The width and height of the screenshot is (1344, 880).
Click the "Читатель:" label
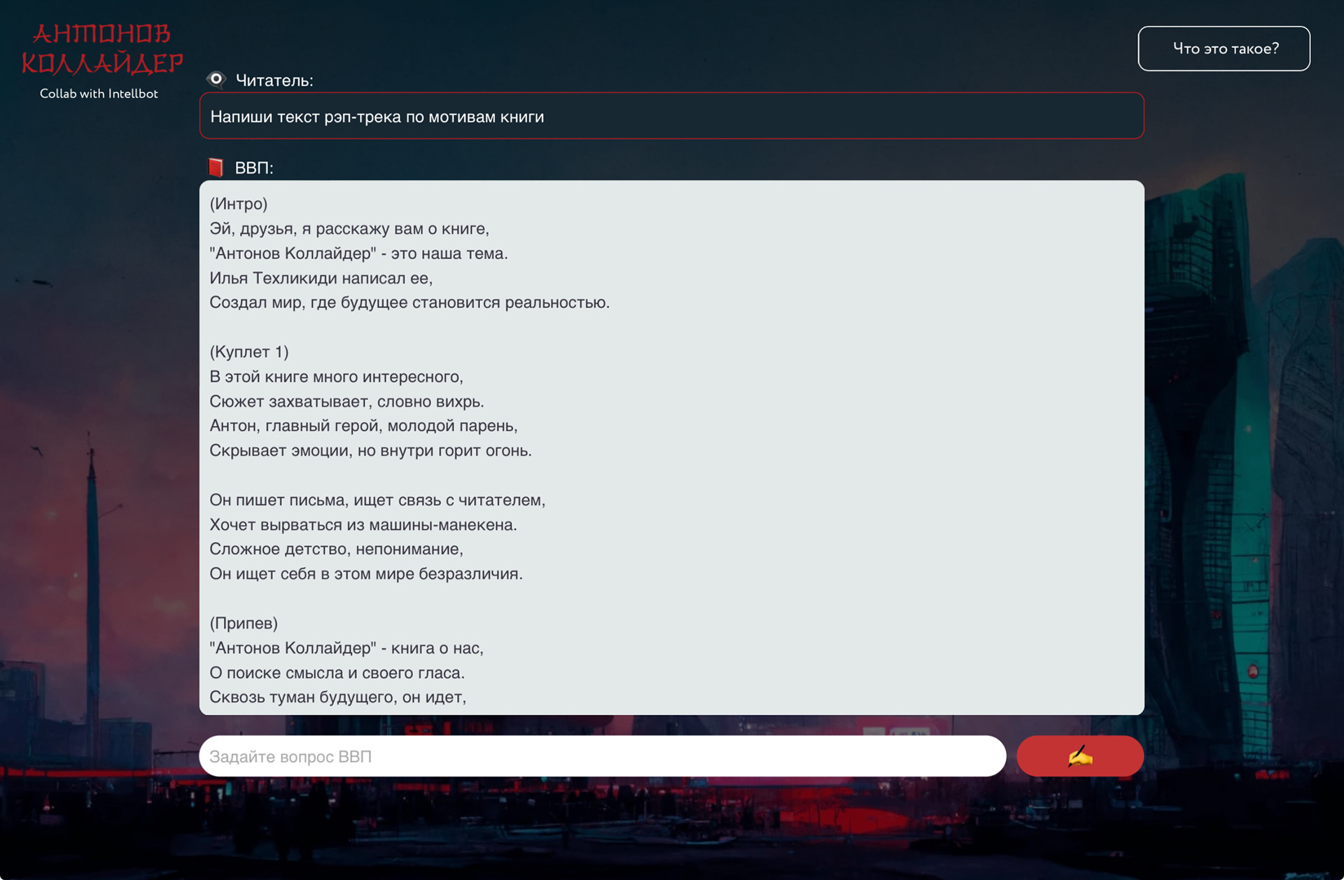coord(274,81)
